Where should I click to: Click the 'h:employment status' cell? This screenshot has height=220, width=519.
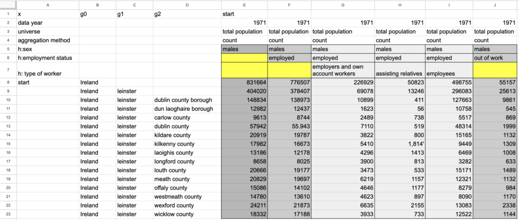pyautogui.click(x=48, y=58)
